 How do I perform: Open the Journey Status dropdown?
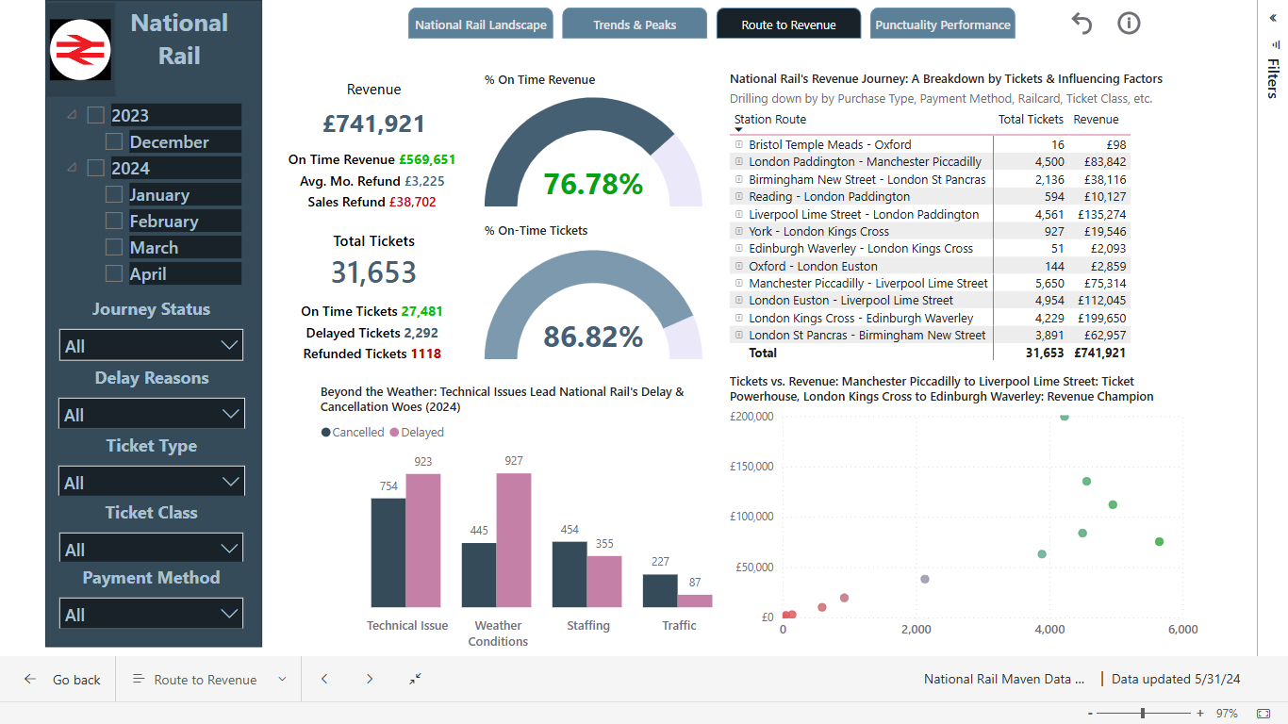coord(151,345)
